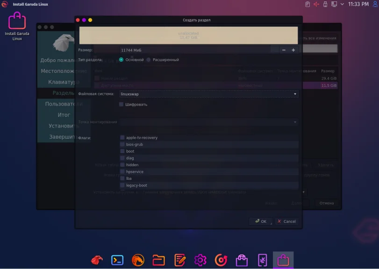Launch the terminal from the dock
379x269 pixels.
tap(117, 260)
